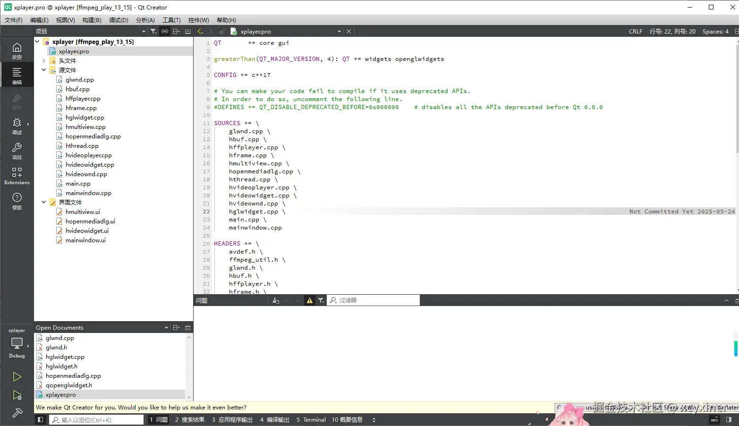This screenshot has width=739, height=426.
Task: Select hffplayer.cpp in the project tree
Action: (83, 98)
